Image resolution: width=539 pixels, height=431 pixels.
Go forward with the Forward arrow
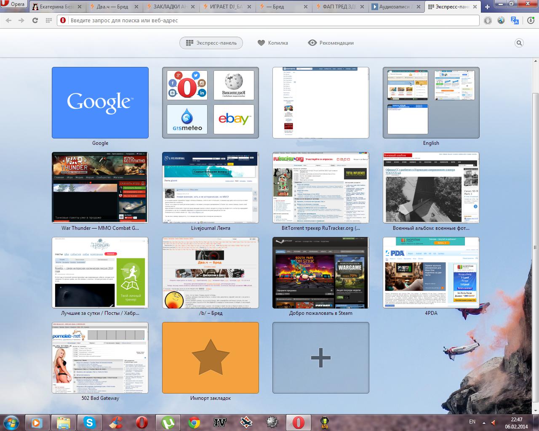coord(21,20)
